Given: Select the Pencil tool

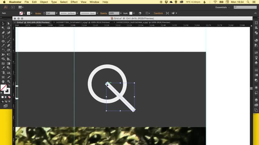Looking at the screenshot, I should pos(3,46).
